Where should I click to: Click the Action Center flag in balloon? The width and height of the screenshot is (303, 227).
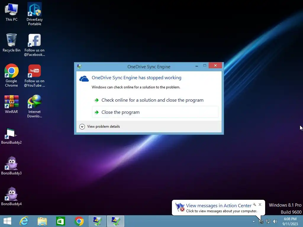(x=180, y=207)
